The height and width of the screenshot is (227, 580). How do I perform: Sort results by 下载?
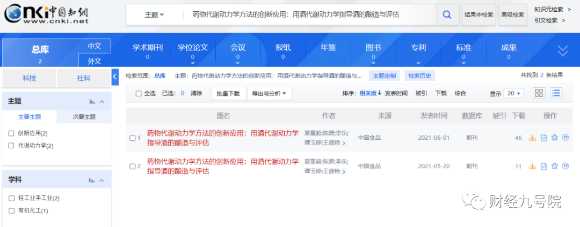click(441, 93)
